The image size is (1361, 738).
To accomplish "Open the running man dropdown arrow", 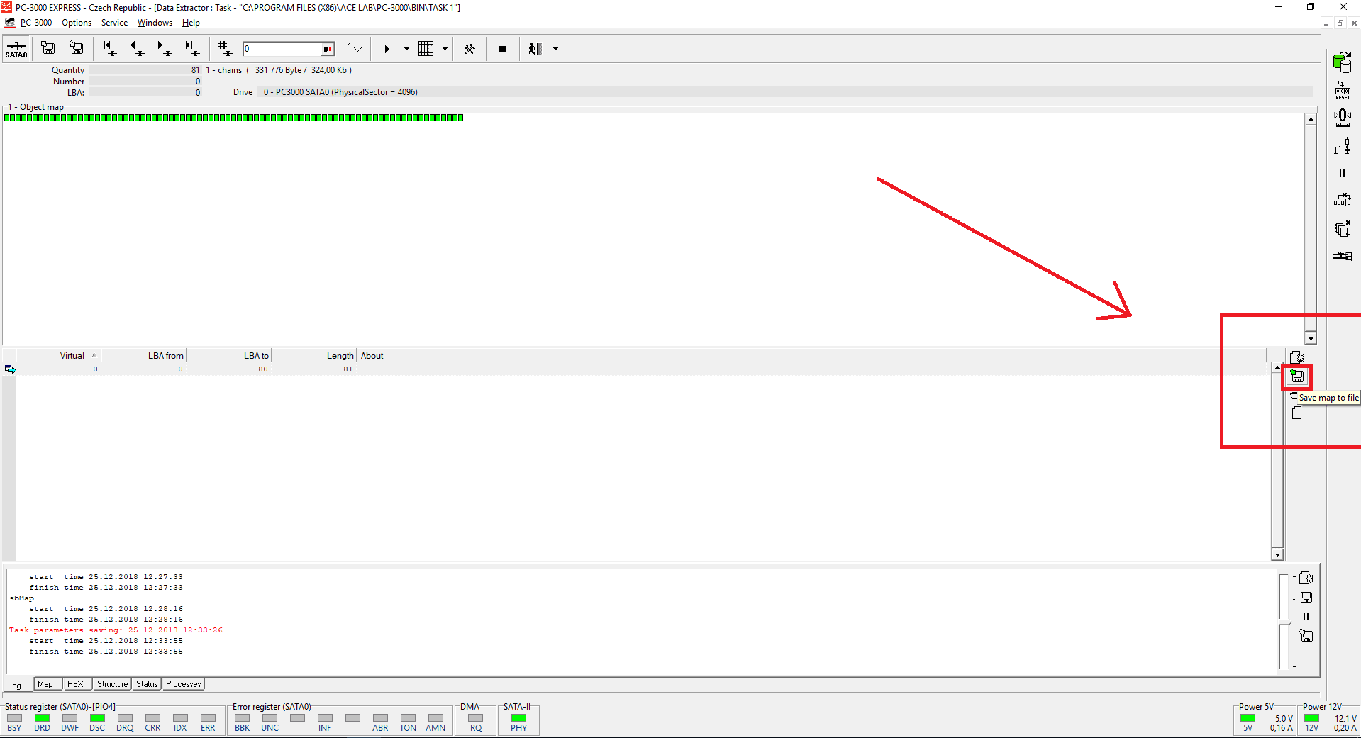I will [555, 49].
